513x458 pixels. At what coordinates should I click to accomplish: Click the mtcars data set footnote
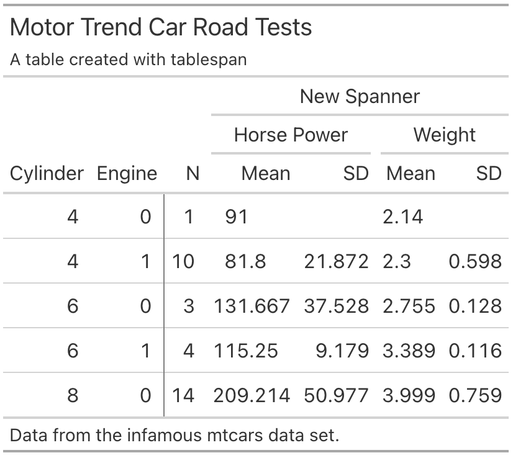pos(175,435)
